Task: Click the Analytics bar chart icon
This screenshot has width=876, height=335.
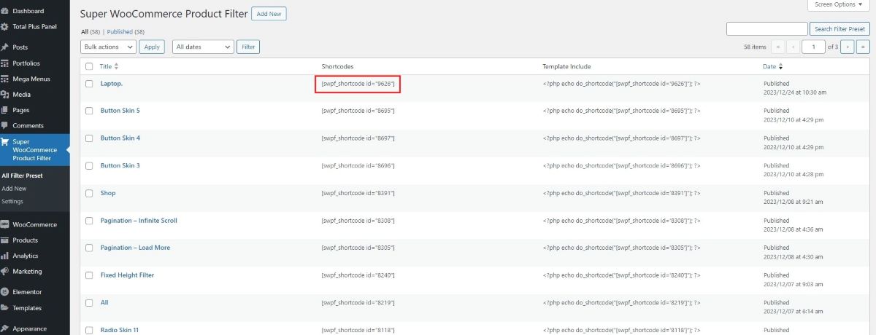Action: pos(5,256)
